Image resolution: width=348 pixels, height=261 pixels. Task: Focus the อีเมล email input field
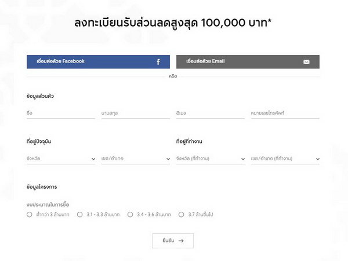pos(210,113)
